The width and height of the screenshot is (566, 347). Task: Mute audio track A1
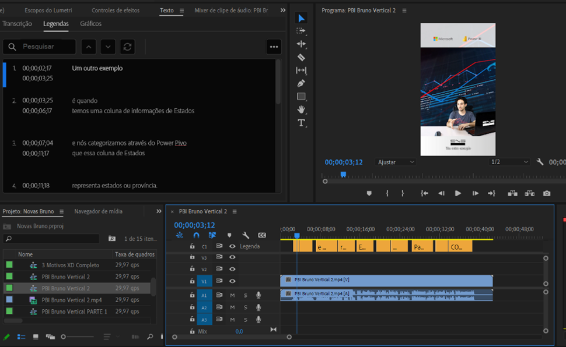[232, 295]
